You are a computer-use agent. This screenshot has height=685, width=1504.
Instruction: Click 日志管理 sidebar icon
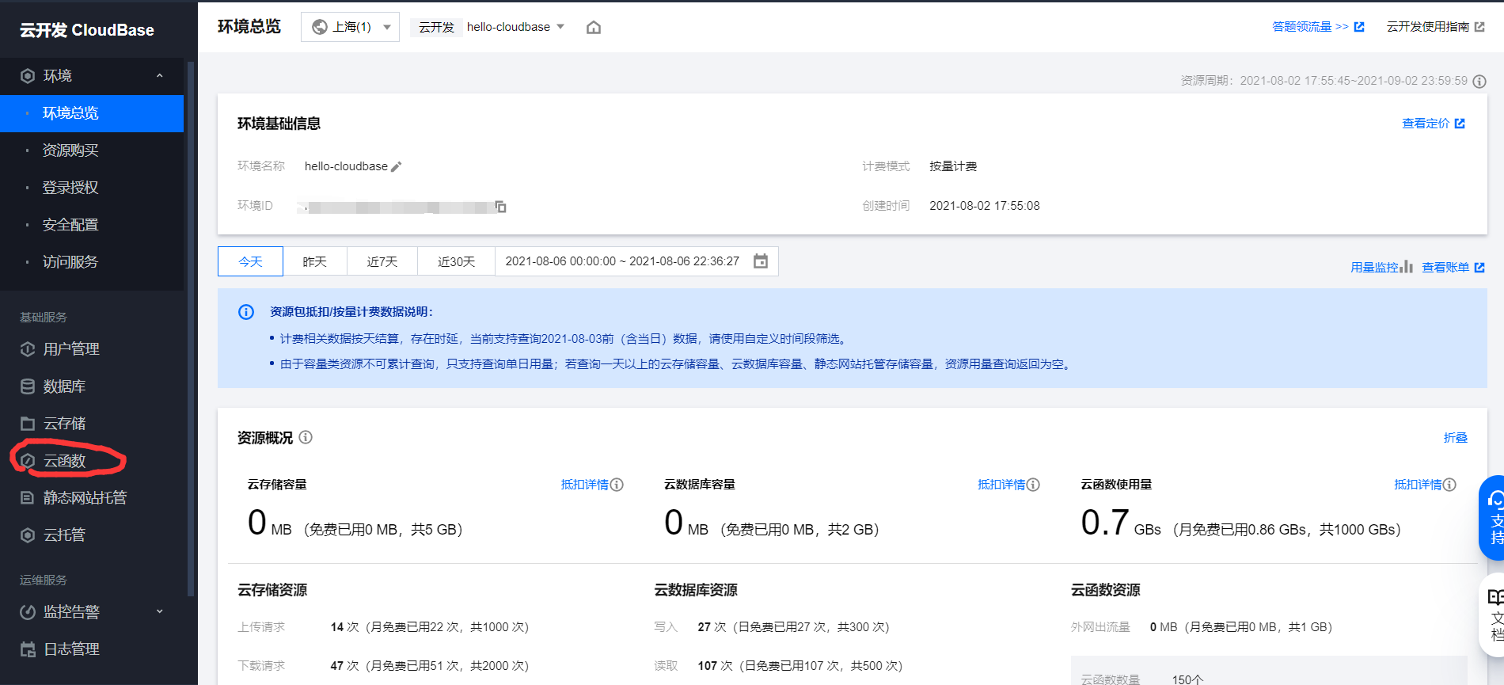pyautogui.click(x=28, y=649)
